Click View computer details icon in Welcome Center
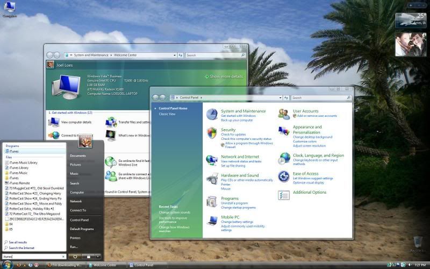430x269 pixels. pyautogui.click(x=54, y=122)
